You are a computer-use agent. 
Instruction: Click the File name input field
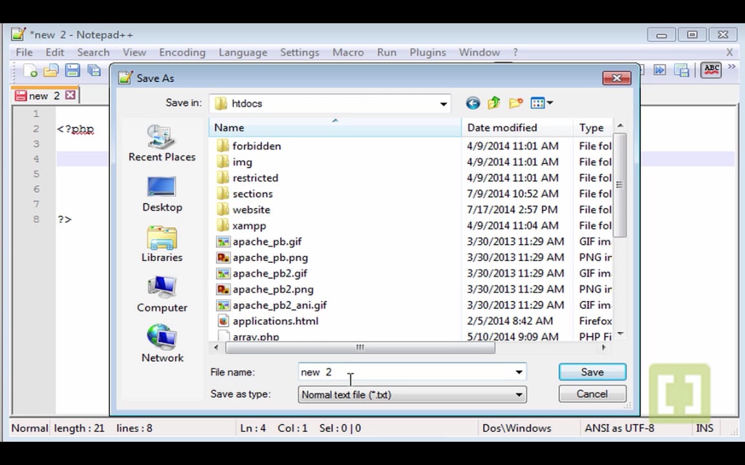tap(405, 372)
